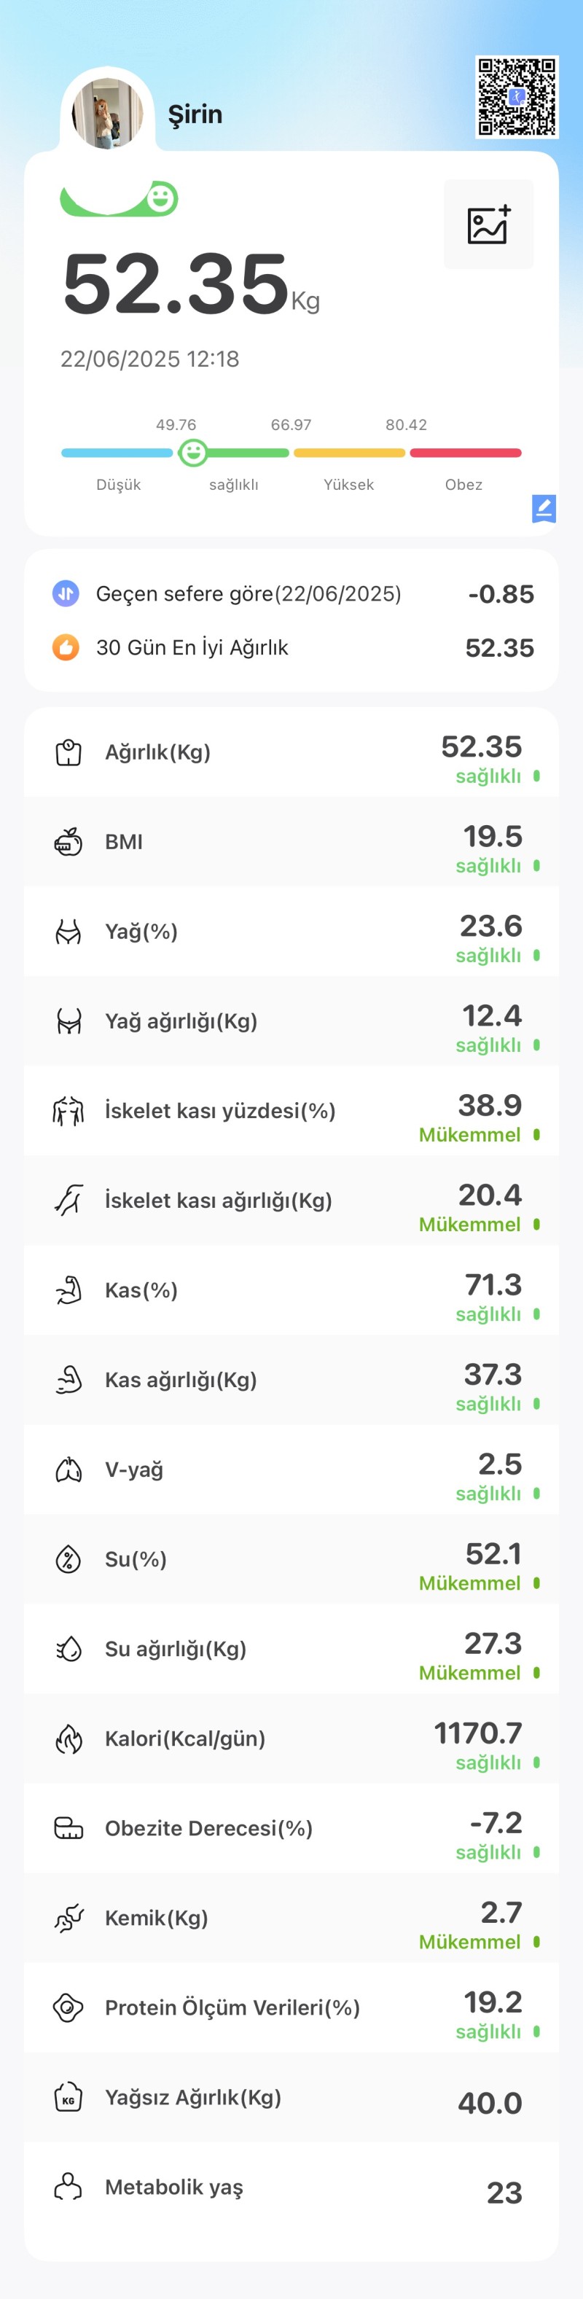The image size is (583, 2299).
Task: Tap the İskelet kası yüzdesi(%) row
Action: coord(291,1110)
